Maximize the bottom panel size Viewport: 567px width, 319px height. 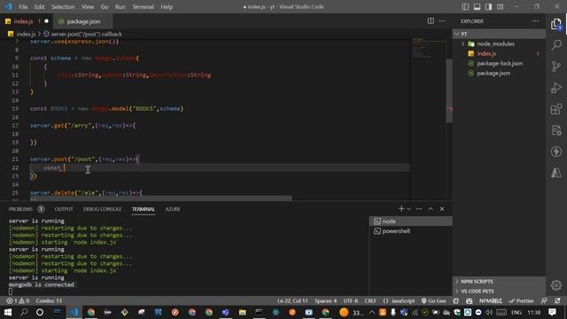point(431,209)
